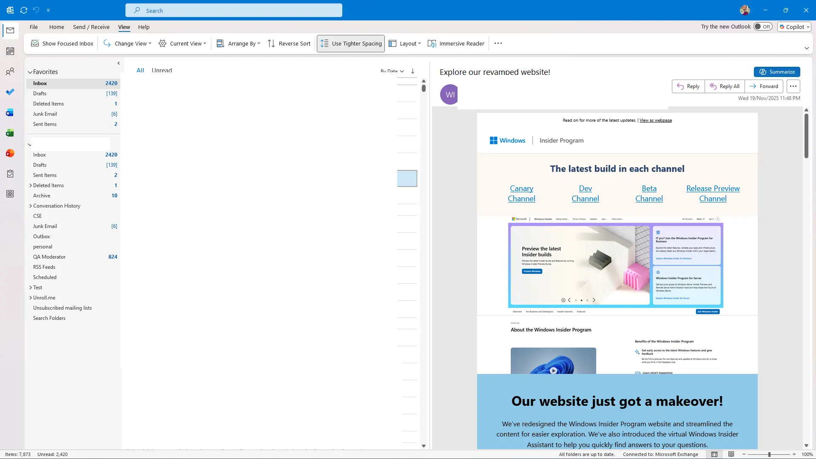The width and height of the screenshot is (816, 459).
Task: Click the zoom in plus button
Action: (794, 454)
